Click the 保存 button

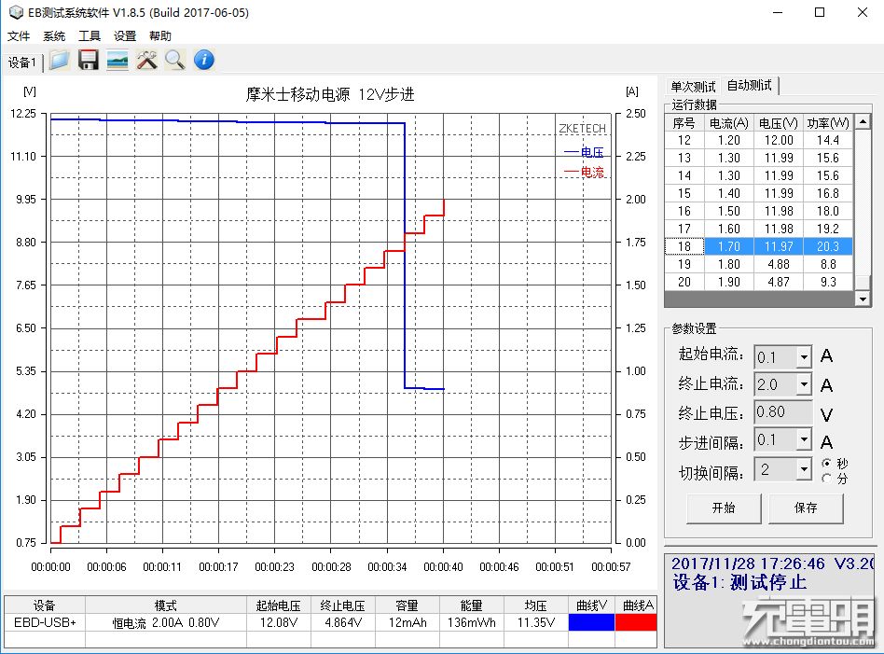point(806,508)
